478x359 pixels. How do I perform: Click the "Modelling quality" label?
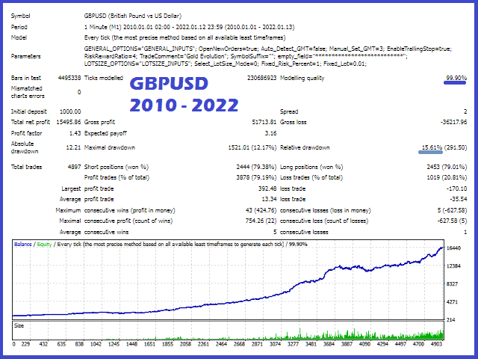(302, 78)
